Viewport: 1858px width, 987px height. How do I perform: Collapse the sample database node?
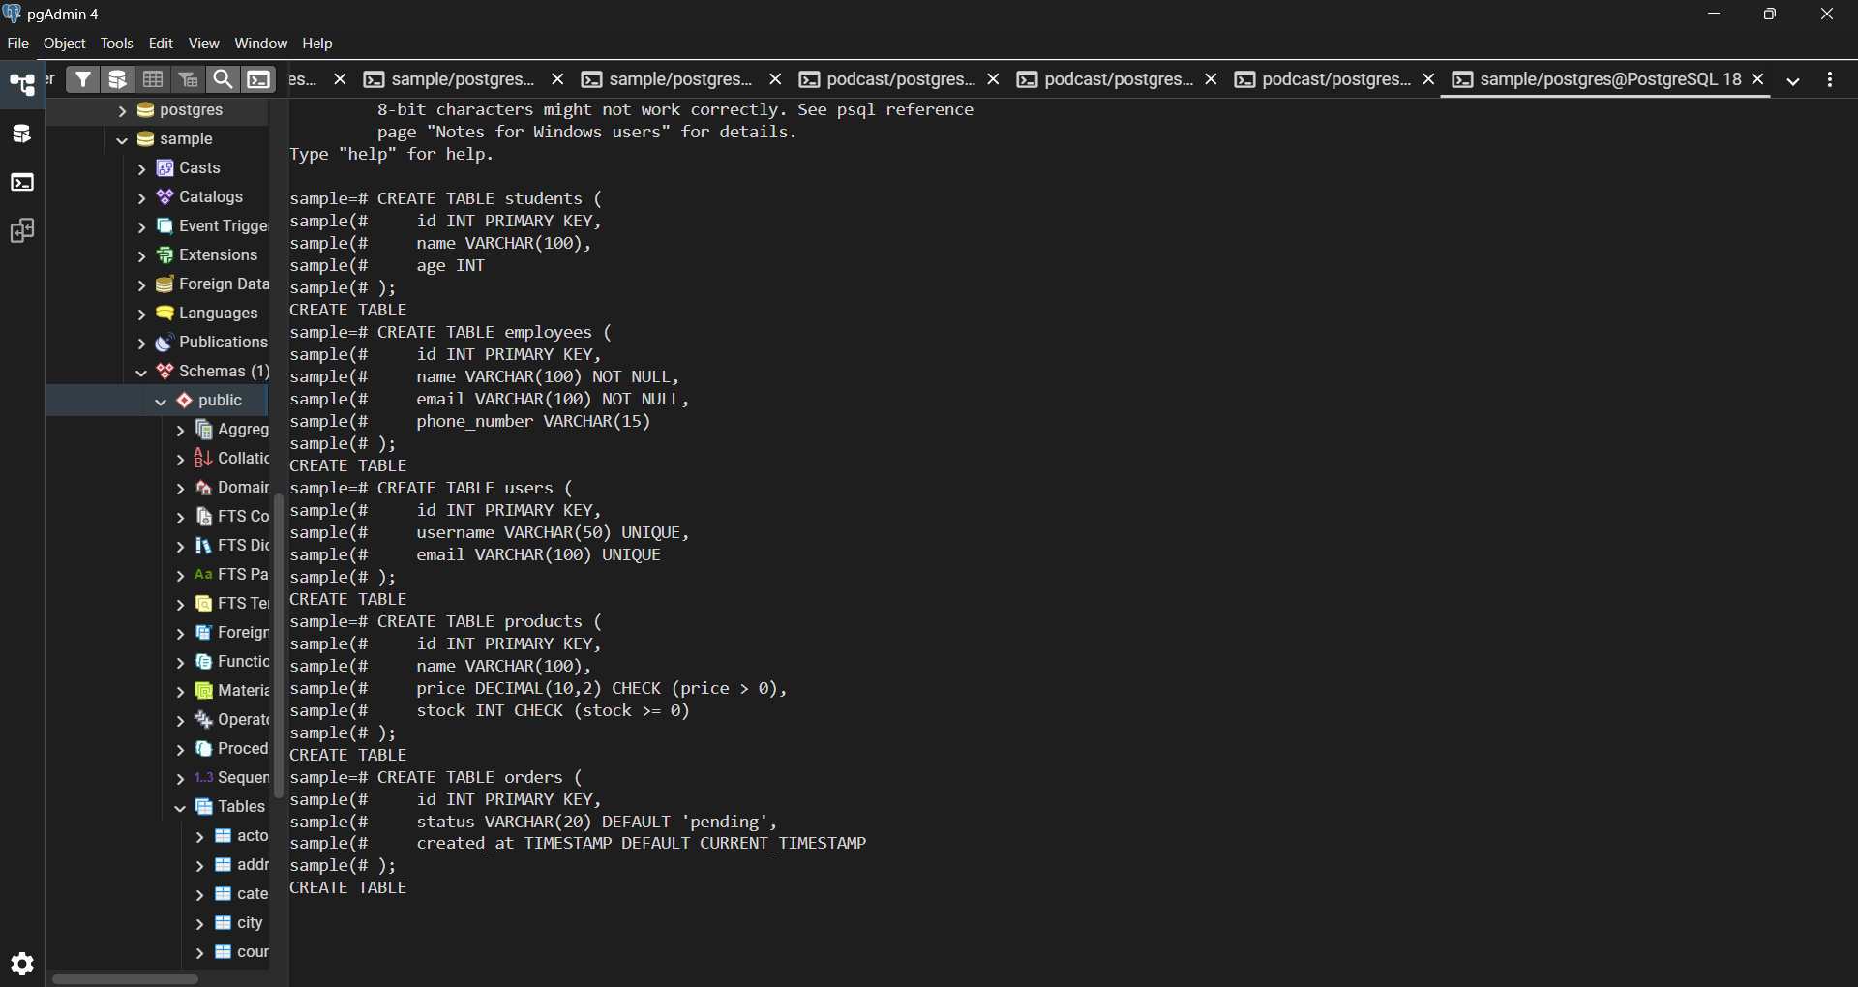point(122,139)
